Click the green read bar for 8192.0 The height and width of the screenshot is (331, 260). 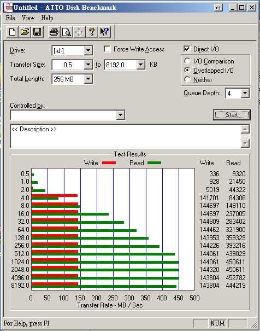click(104, 287)
